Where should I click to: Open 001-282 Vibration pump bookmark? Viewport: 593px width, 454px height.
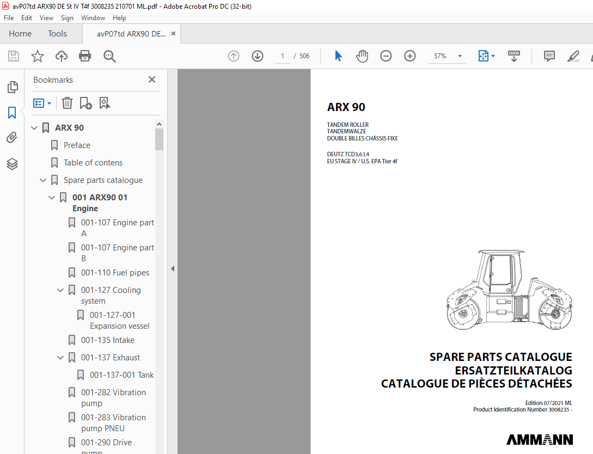[113, 398]
